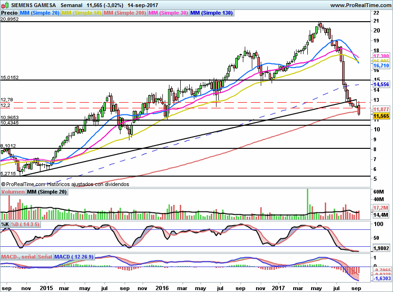Select the Precio indicator label
393x292 pixels.
(9, 13)
